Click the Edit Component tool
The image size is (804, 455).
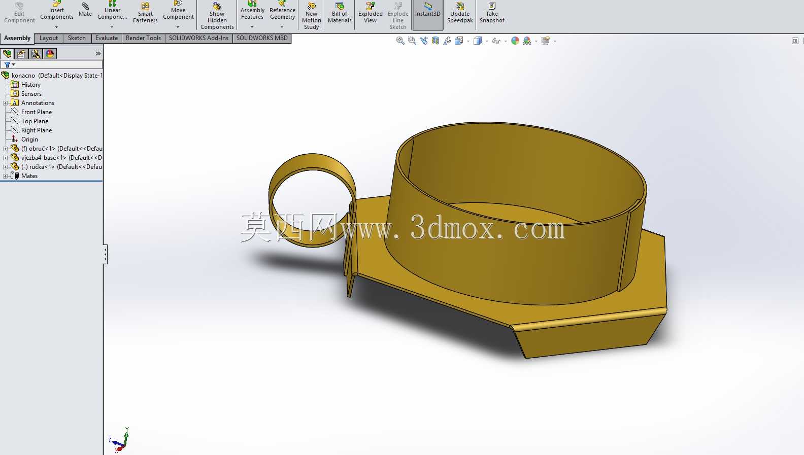pos(19,13)
